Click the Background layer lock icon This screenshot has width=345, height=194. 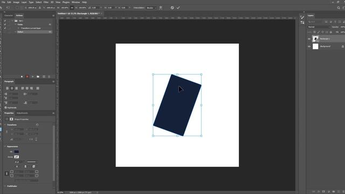(343, 46)
